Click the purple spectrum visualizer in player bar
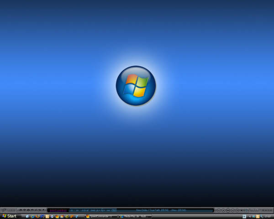Image resolution: width=274 pixels, height=219 pixels. [x=58, y=210]
